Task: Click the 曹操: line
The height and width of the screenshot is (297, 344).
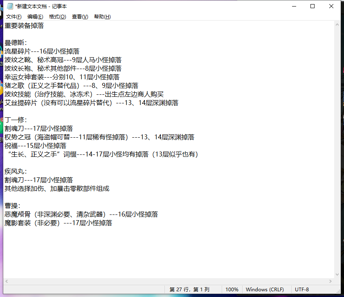Action: [12, 205]
